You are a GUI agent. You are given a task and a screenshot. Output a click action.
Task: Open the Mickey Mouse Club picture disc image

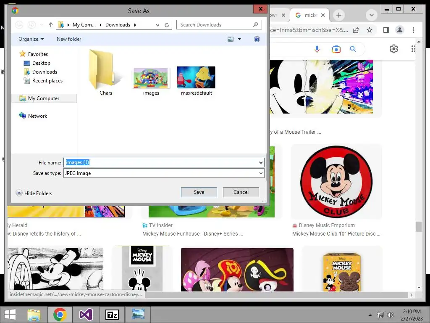336,181
